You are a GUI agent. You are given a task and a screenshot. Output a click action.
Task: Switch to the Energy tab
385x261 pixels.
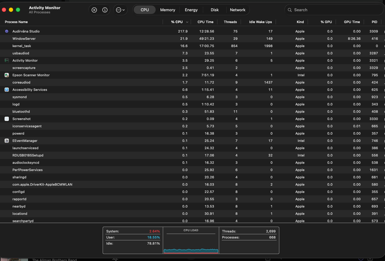coord(191,10)
